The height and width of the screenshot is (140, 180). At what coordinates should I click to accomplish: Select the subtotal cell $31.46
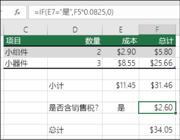coord(157,85)
